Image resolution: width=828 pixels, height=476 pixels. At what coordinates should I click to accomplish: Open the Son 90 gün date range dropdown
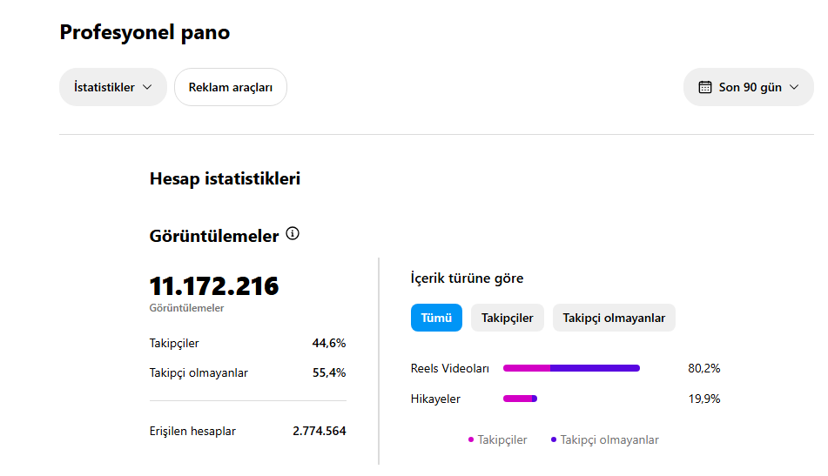(x=748, y=87)
